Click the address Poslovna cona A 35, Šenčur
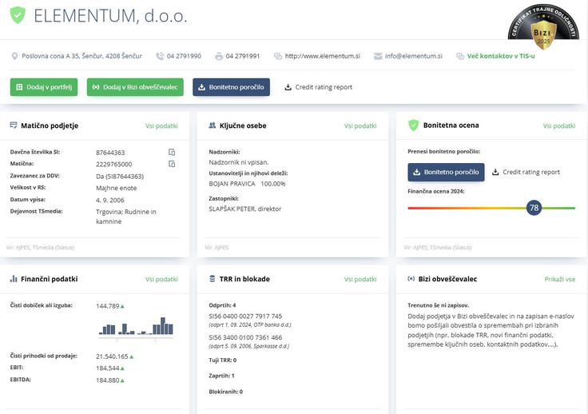The width and height of the screenshot is (588, 414). click(x=81, y=56)
